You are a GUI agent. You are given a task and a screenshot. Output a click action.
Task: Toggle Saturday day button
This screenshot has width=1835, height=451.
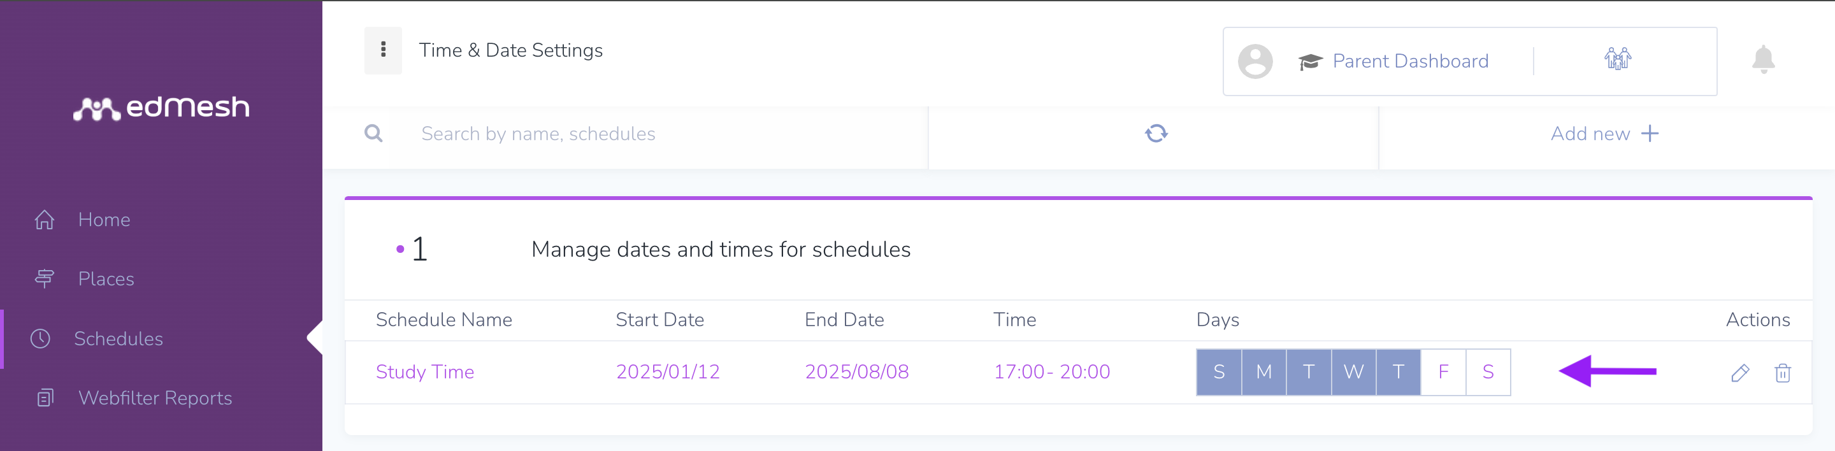(1488, 372)
